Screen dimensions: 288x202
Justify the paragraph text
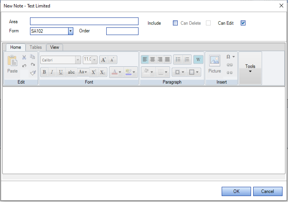click(167, 59)
